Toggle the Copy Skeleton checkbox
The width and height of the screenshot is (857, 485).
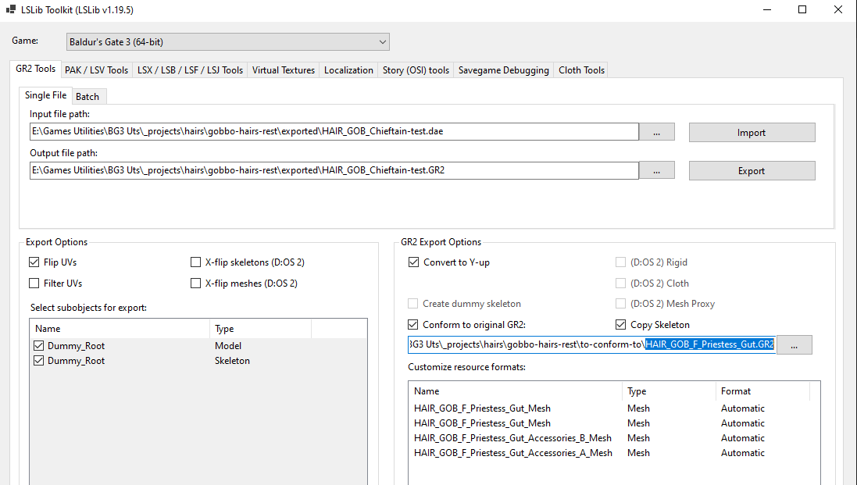[x=620, y=324]
